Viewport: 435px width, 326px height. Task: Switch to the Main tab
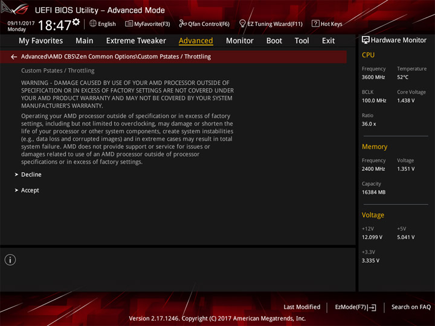point(85,41)
